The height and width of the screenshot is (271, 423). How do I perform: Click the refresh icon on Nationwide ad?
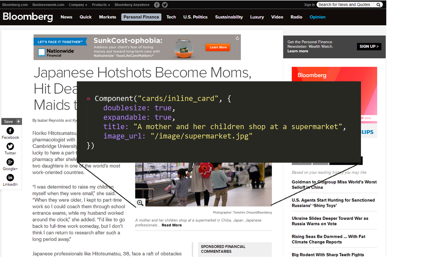[x=237, y=38]
